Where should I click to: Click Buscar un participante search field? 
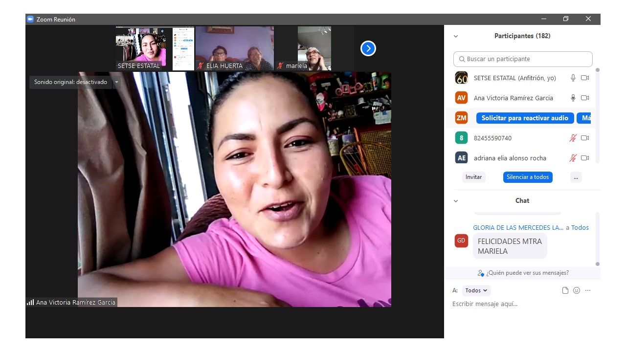pyautogui.click(x=523, y=59)
